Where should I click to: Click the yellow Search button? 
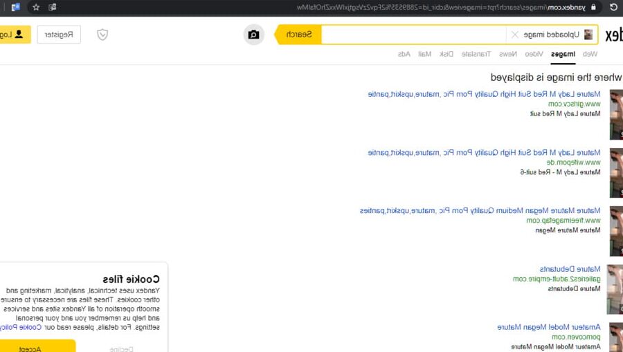tap(298, 35)
